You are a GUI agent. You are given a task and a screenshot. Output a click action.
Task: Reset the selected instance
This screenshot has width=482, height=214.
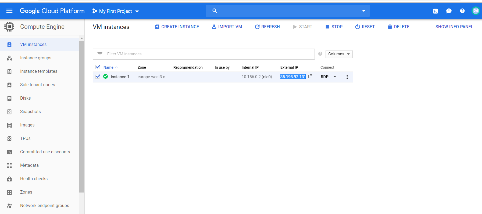pyautogui.click(x=365, y=27)
